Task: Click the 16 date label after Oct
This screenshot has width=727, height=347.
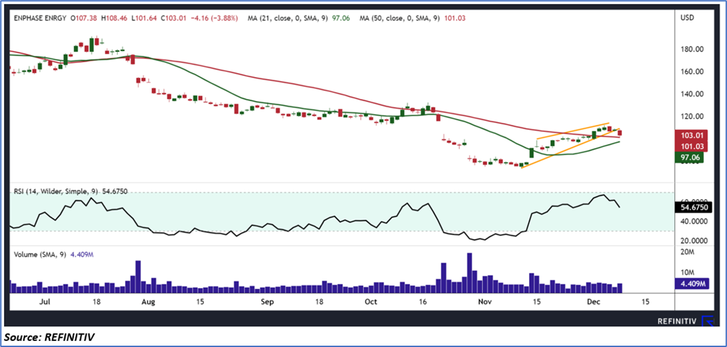Action: click(423, 302)
